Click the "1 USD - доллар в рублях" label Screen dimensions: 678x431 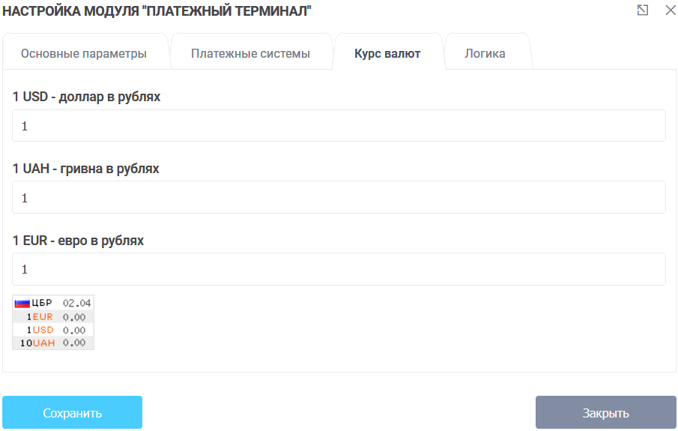[86, 97]
